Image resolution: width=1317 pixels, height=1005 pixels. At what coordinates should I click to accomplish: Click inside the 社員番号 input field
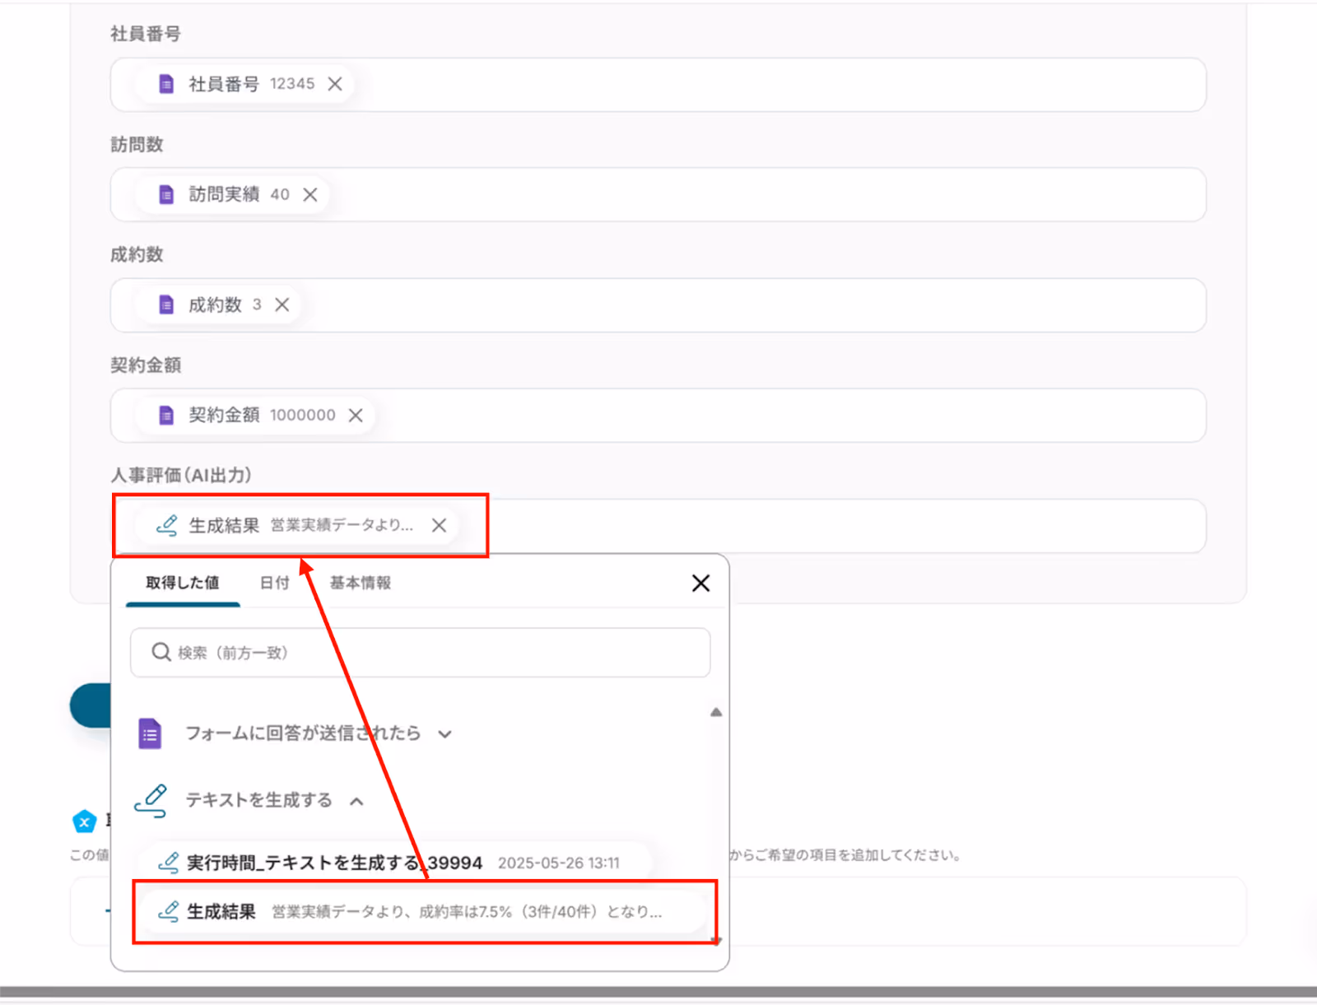tap(658, 85)
